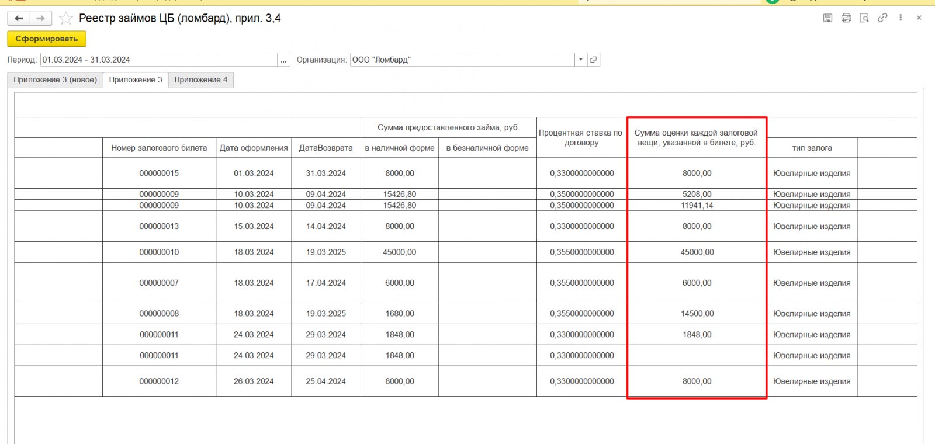Image resolution: width=935 pixels, height=444 pixels.
Task: Click the Организация field with ООО "Ломбард"
Action: click(x=463, y=60)
